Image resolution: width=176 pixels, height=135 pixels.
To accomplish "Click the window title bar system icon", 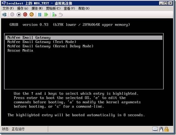I will [x=4, y=3].
